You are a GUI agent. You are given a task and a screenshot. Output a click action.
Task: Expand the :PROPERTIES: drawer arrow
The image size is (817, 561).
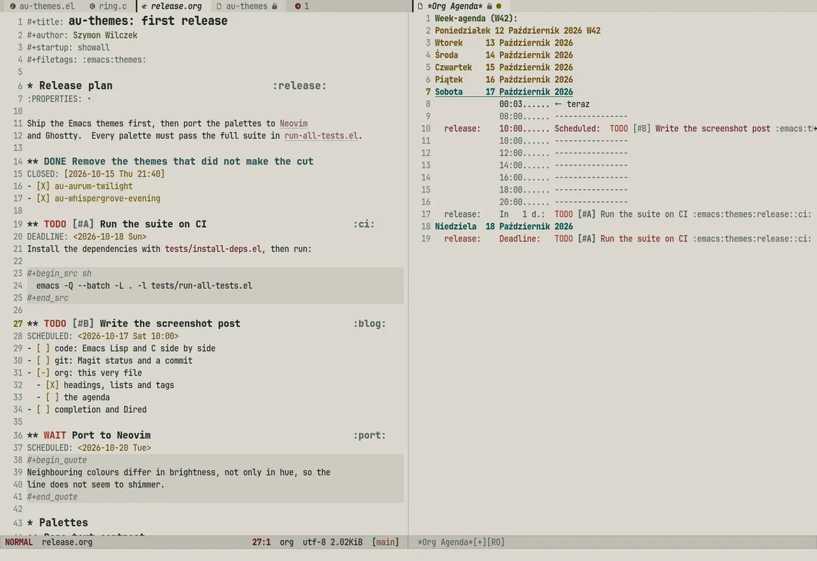[x=89, y=99]
